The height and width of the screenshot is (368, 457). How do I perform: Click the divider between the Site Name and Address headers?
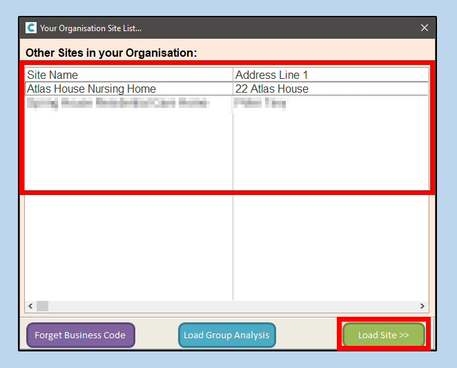(233, 75)
